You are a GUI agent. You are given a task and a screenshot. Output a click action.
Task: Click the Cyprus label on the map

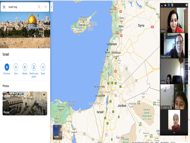coord(82,25)
